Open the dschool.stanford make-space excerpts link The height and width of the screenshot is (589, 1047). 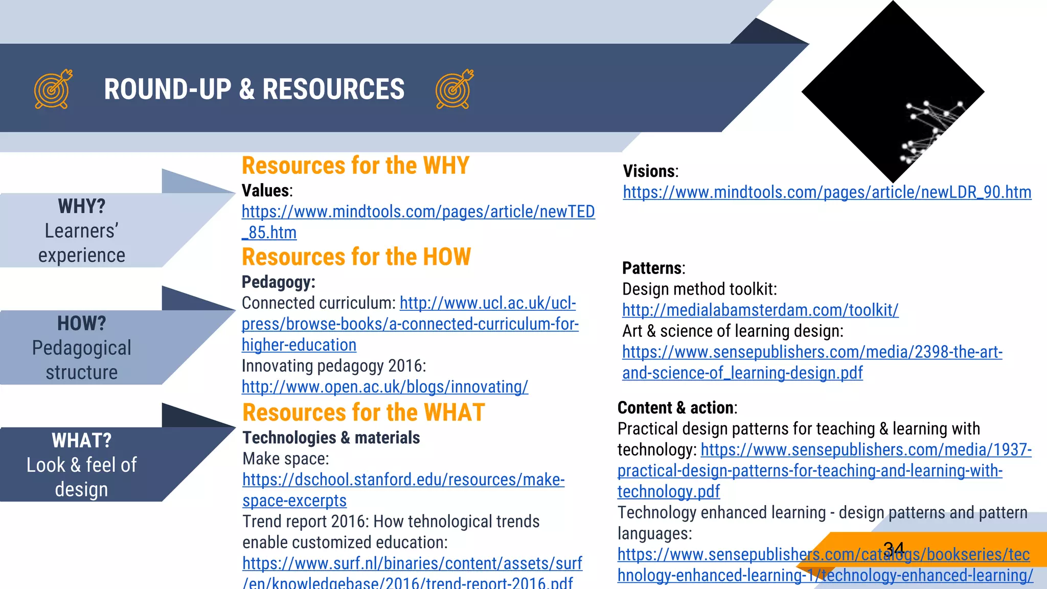click(x=403, y=490)
